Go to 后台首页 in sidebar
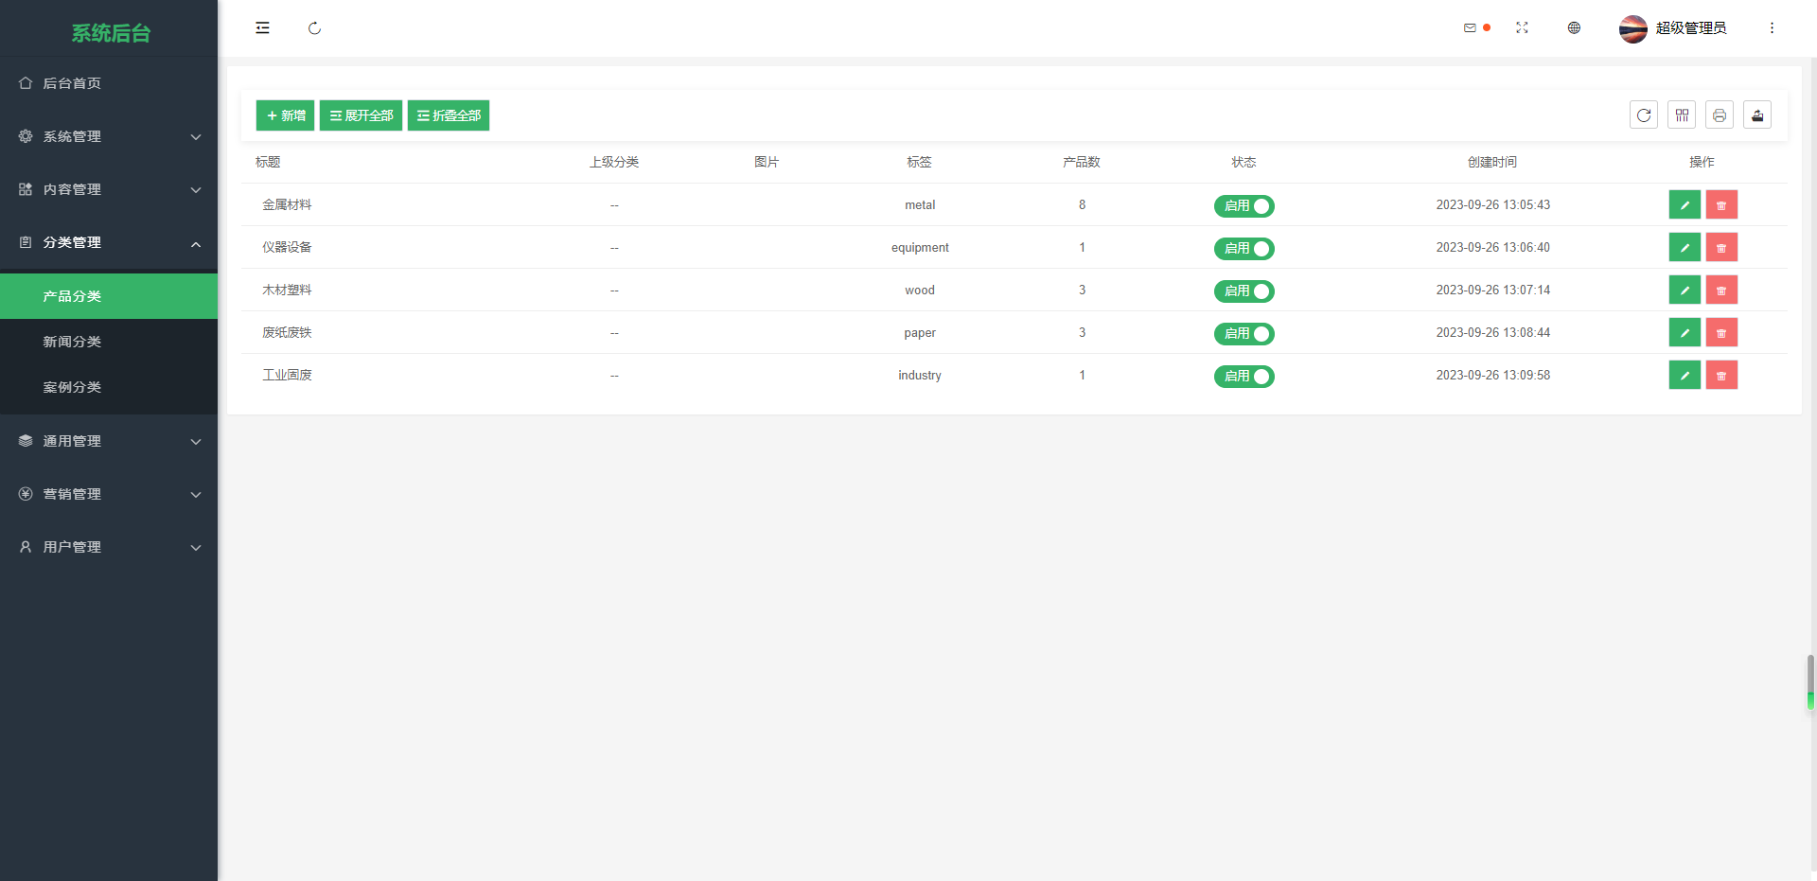The width and height of the screenshot is (1817, 881). [72, 83]
